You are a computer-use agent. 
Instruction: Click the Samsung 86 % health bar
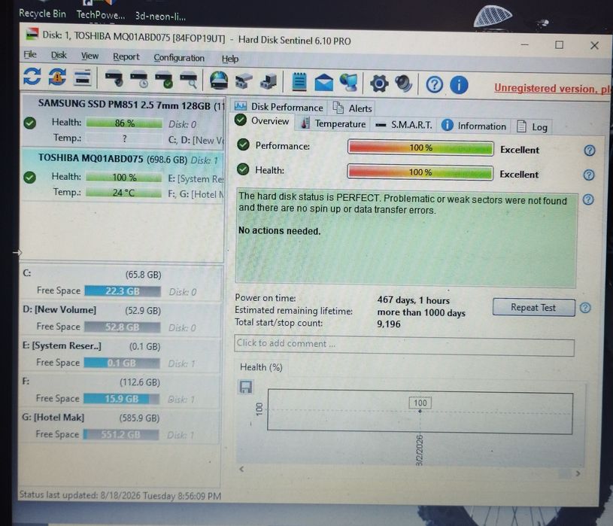coord(124,123)
